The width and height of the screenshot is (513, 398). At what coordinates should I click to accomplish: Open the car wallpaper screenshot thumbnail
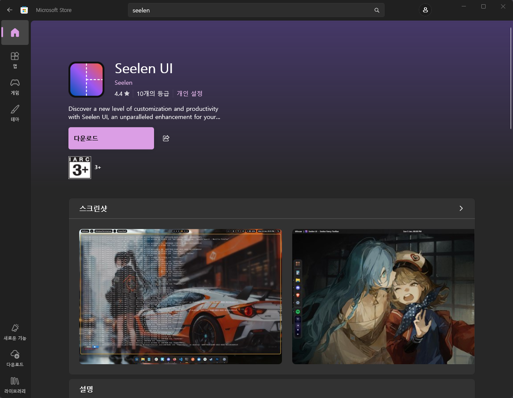click(x=181, y=297)
